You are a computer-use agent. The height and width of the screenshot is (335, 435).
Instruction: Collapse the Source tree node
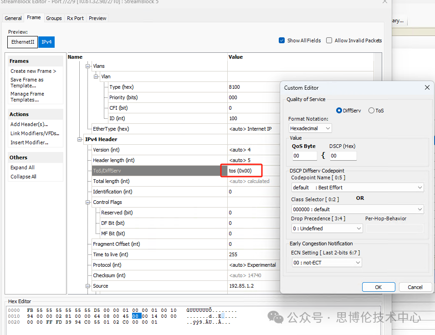[x=88, y=286]
